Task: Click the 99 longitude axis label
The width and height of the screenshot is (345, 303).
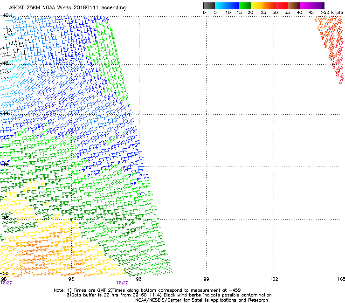Action: click(206, 279)
